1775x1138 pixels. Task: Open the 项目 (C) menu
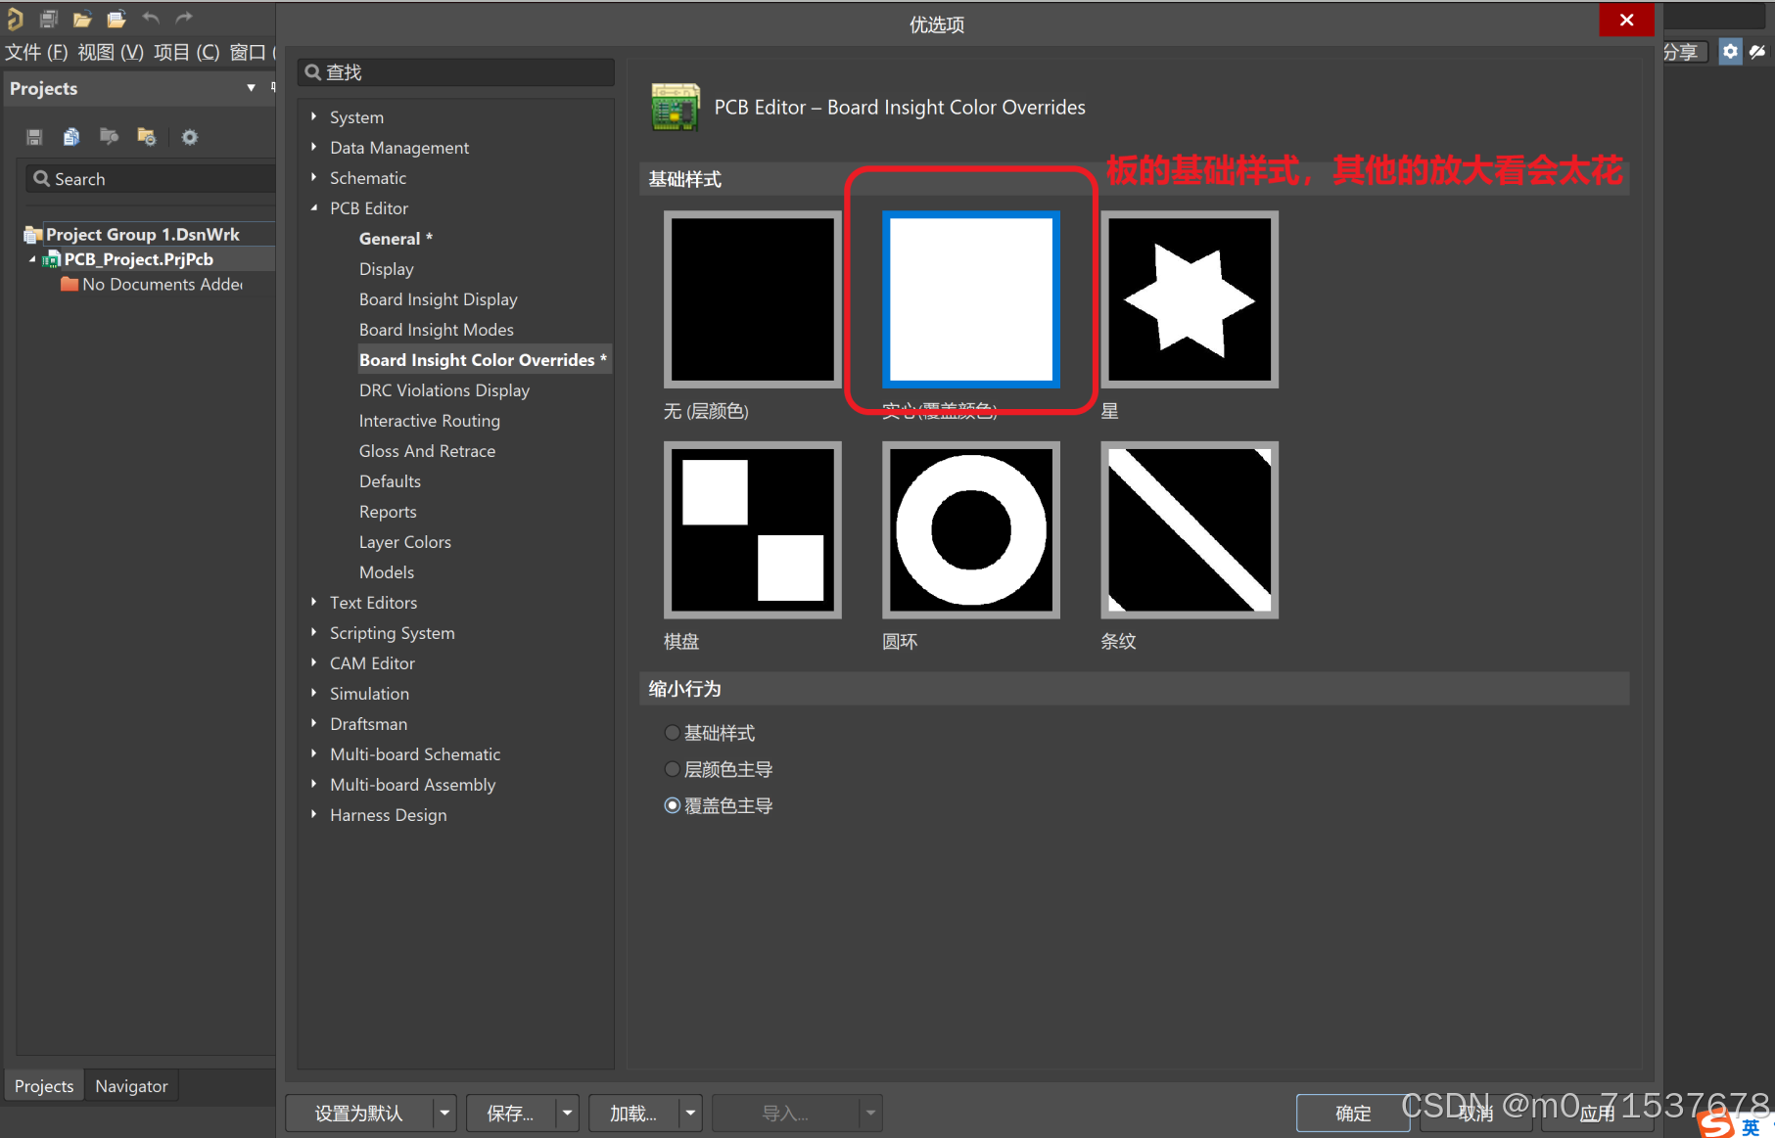point(186,52)
